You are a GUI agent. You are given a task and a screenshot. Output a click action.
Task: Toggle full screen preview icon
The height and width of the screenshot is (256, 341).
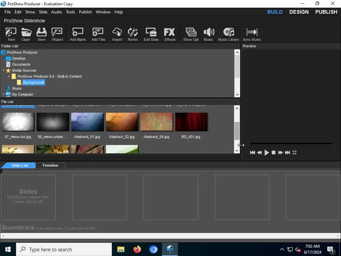pyautogui.click(x=294, y=153)
